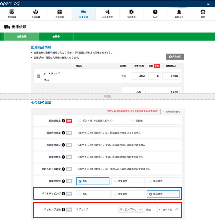215x220 pixels.
Task: Show help for お届け希望日
Action: click(x=64, y=145)
